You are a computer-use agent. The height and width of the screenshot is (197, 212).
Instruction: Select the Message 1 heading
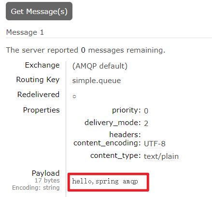25,32
